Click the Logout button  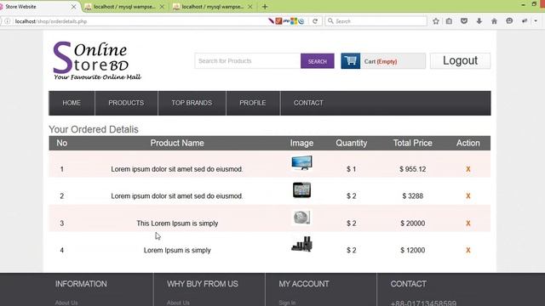460,60
